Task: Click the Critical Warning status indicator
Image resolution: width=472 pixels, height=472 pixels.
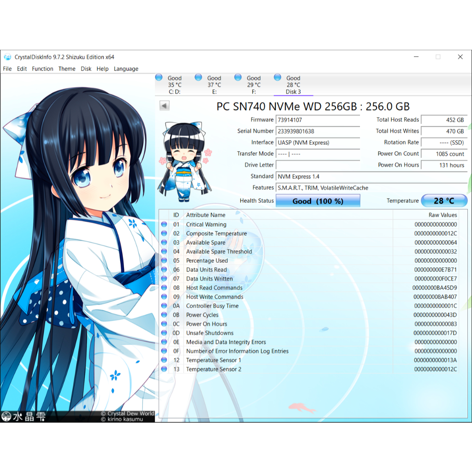Action: (164, 224)
